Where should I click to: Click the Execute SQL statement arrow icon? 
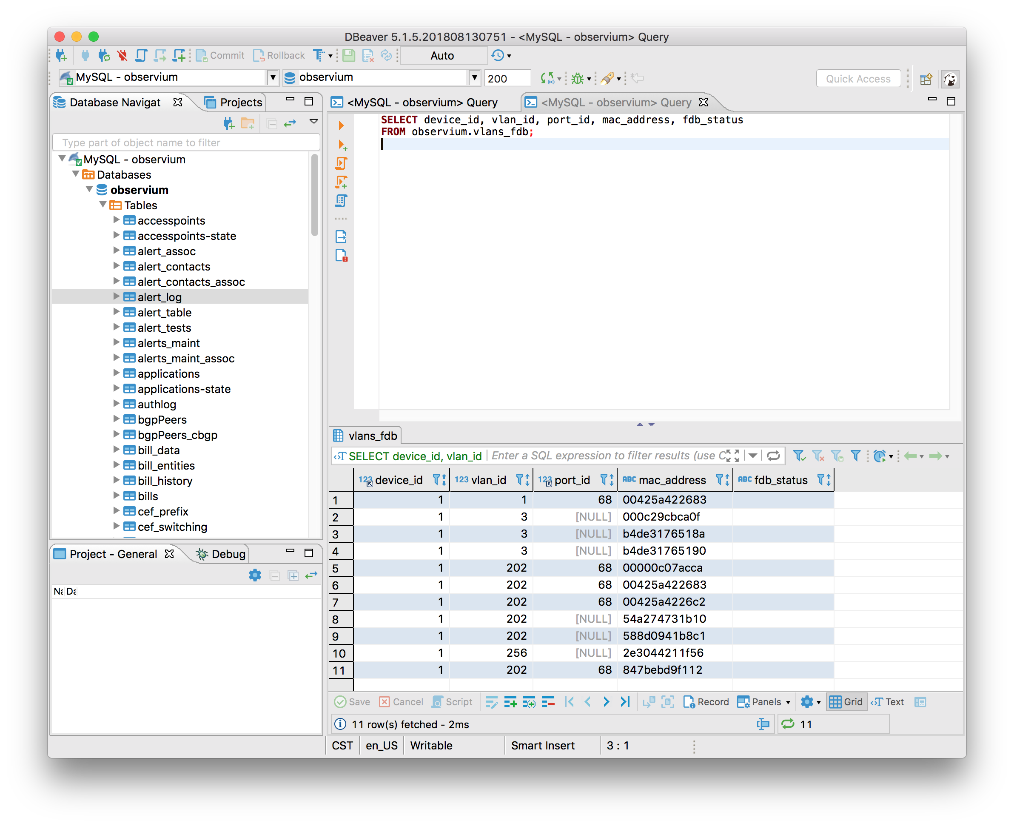[341, 125]
